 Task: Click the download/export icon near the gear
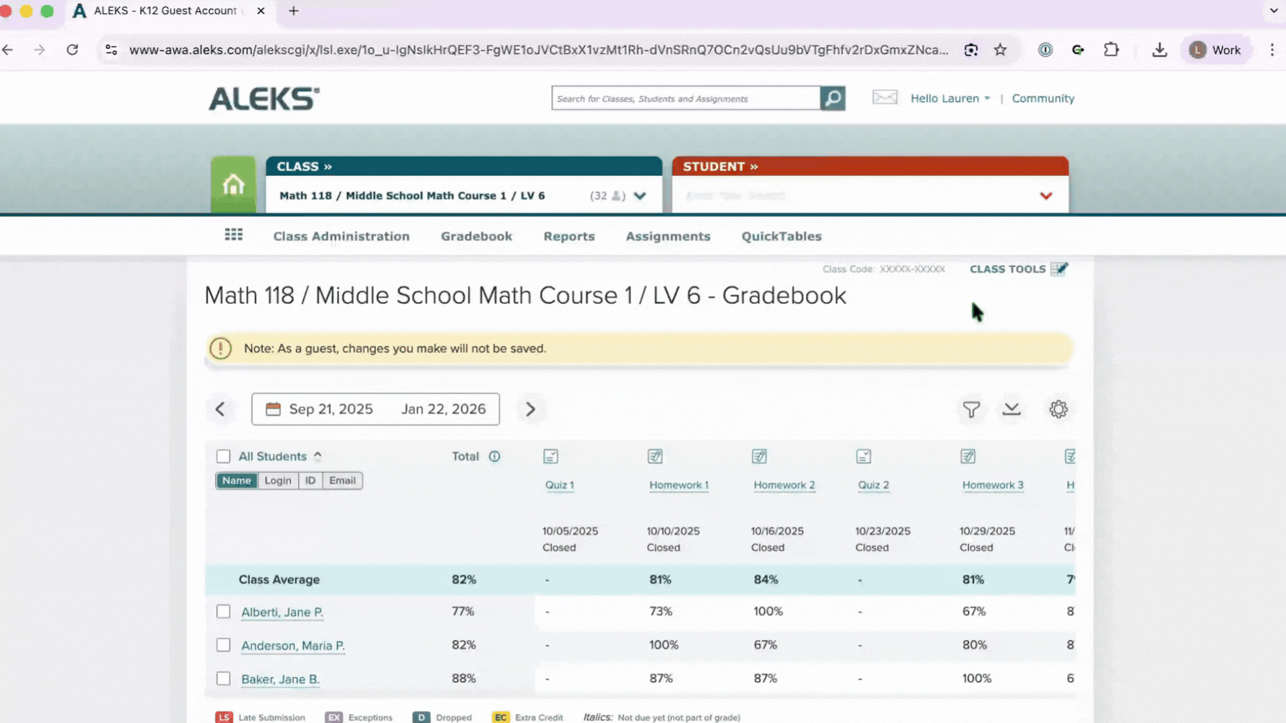1011,409
